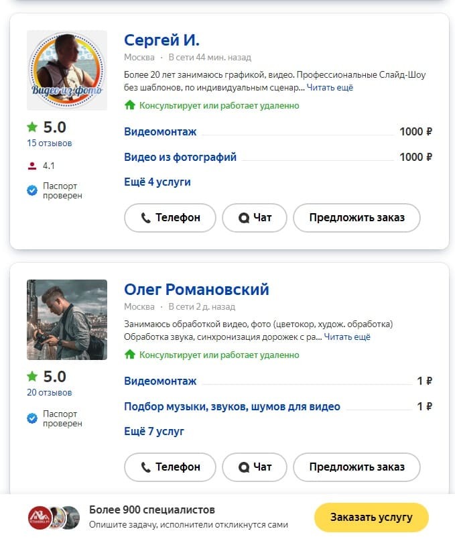Click Сергей's blue passport verified checkmark icon
Screen dimensions: 455x541
click(x=32, y=190)
